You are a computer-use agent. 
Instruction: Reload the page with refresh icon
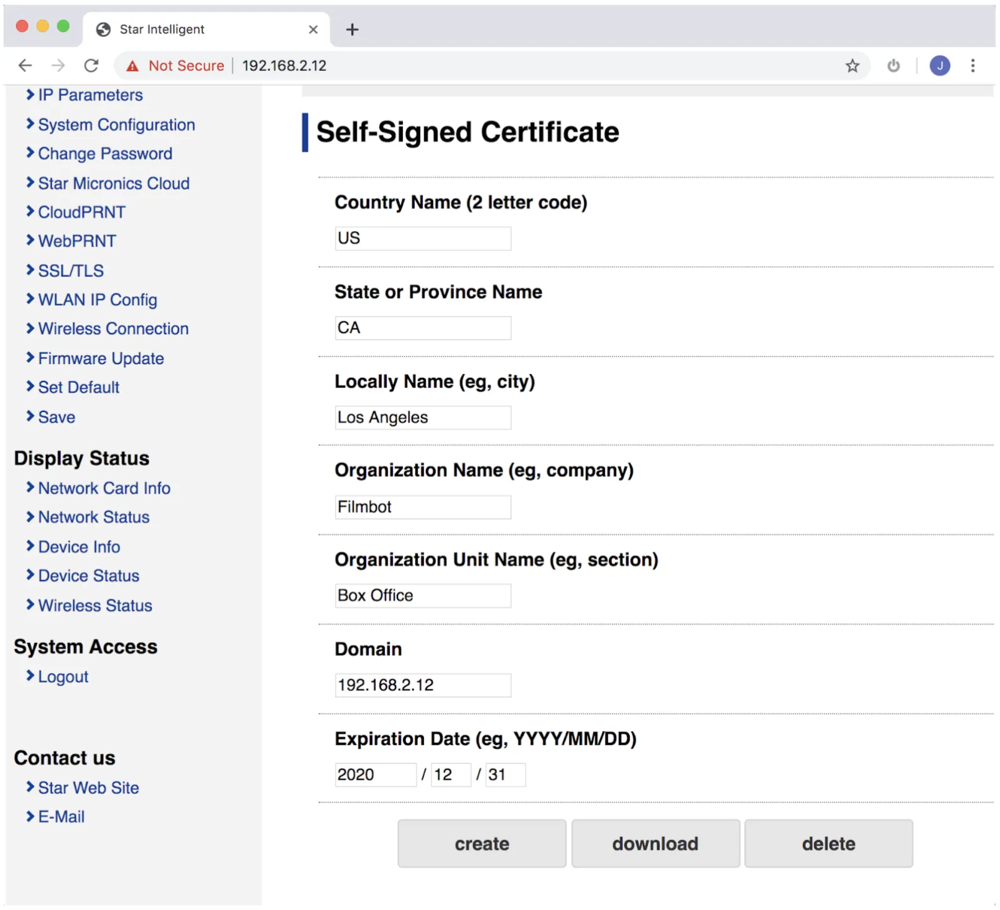click(x=91, y=65)
